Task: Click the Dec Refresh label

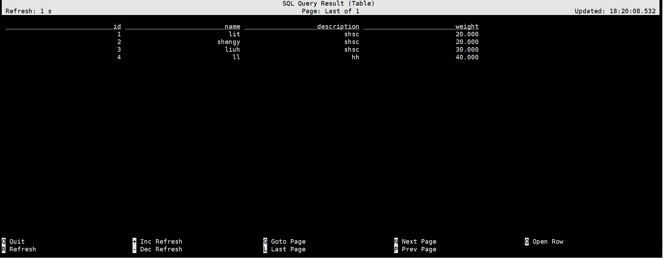Action: click(161, 249)
